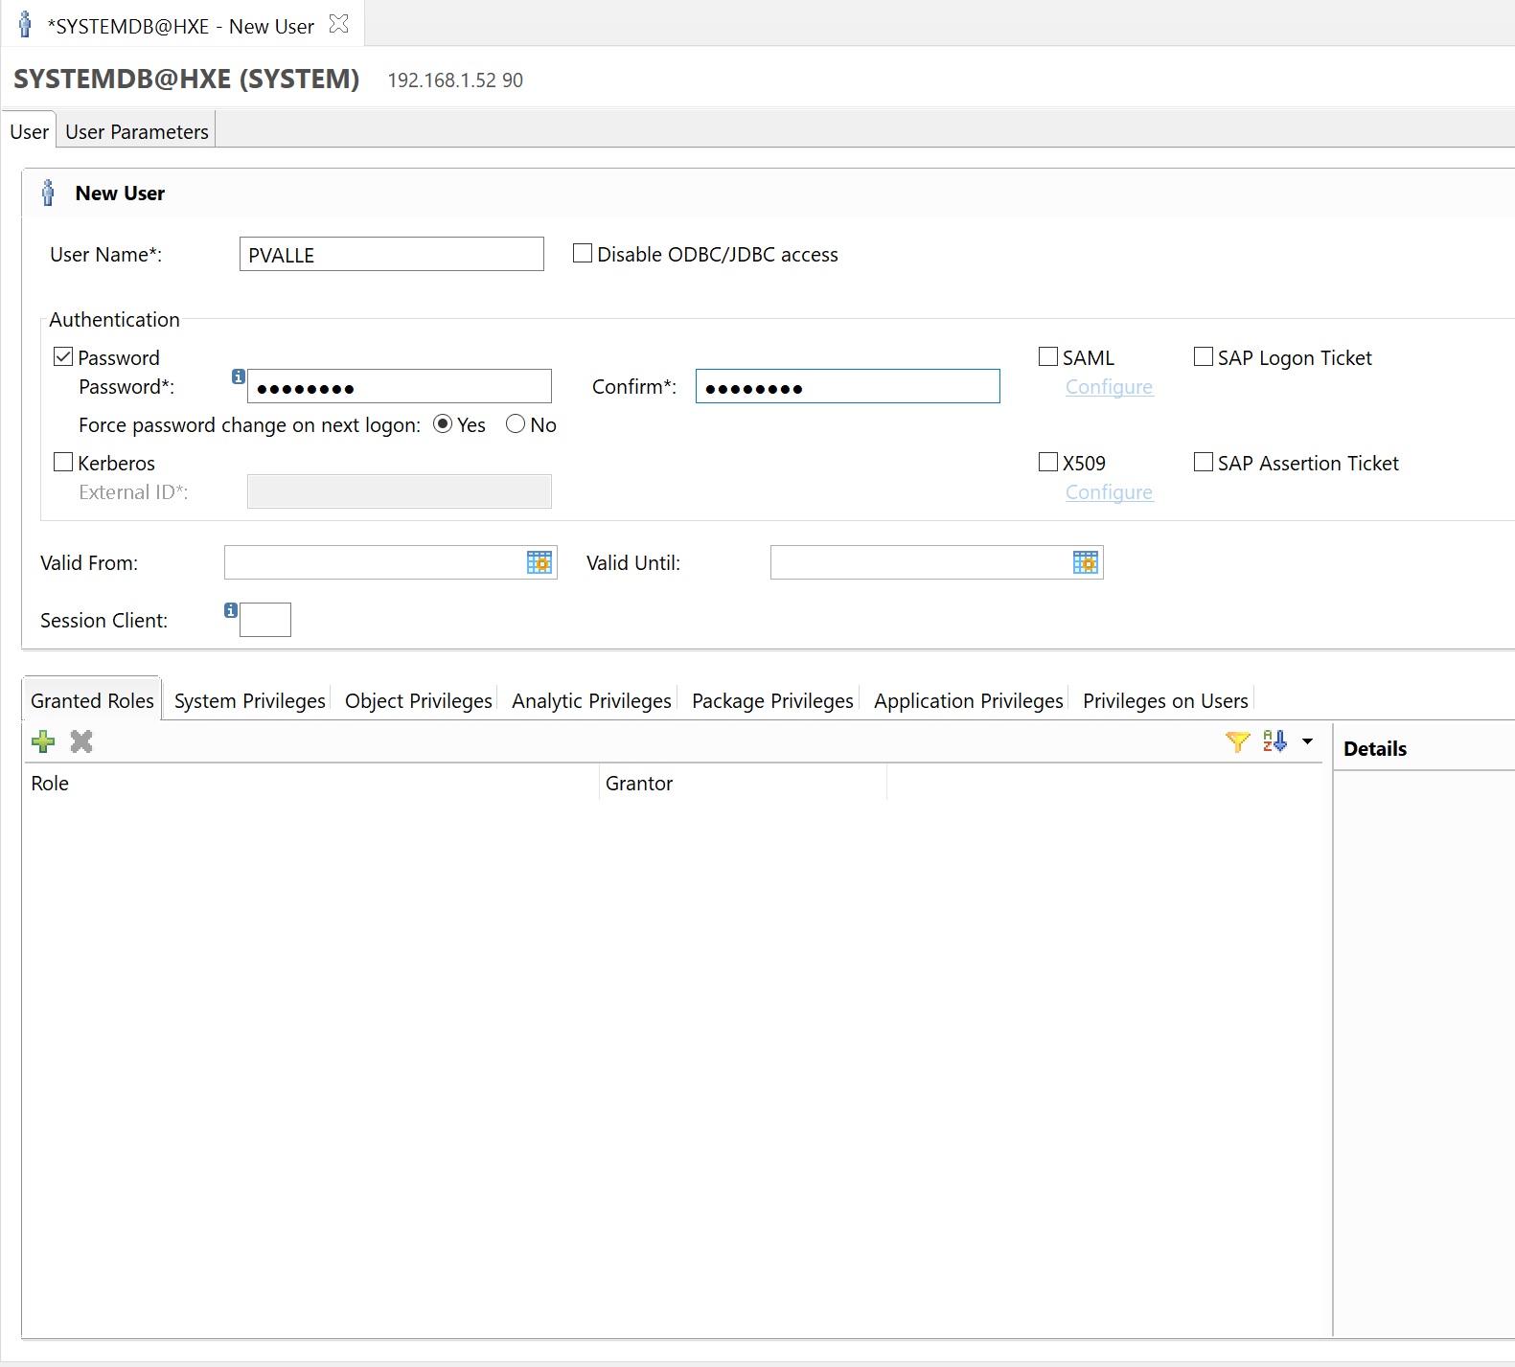Open the Valid From calendar picker

tap(539, 562)
